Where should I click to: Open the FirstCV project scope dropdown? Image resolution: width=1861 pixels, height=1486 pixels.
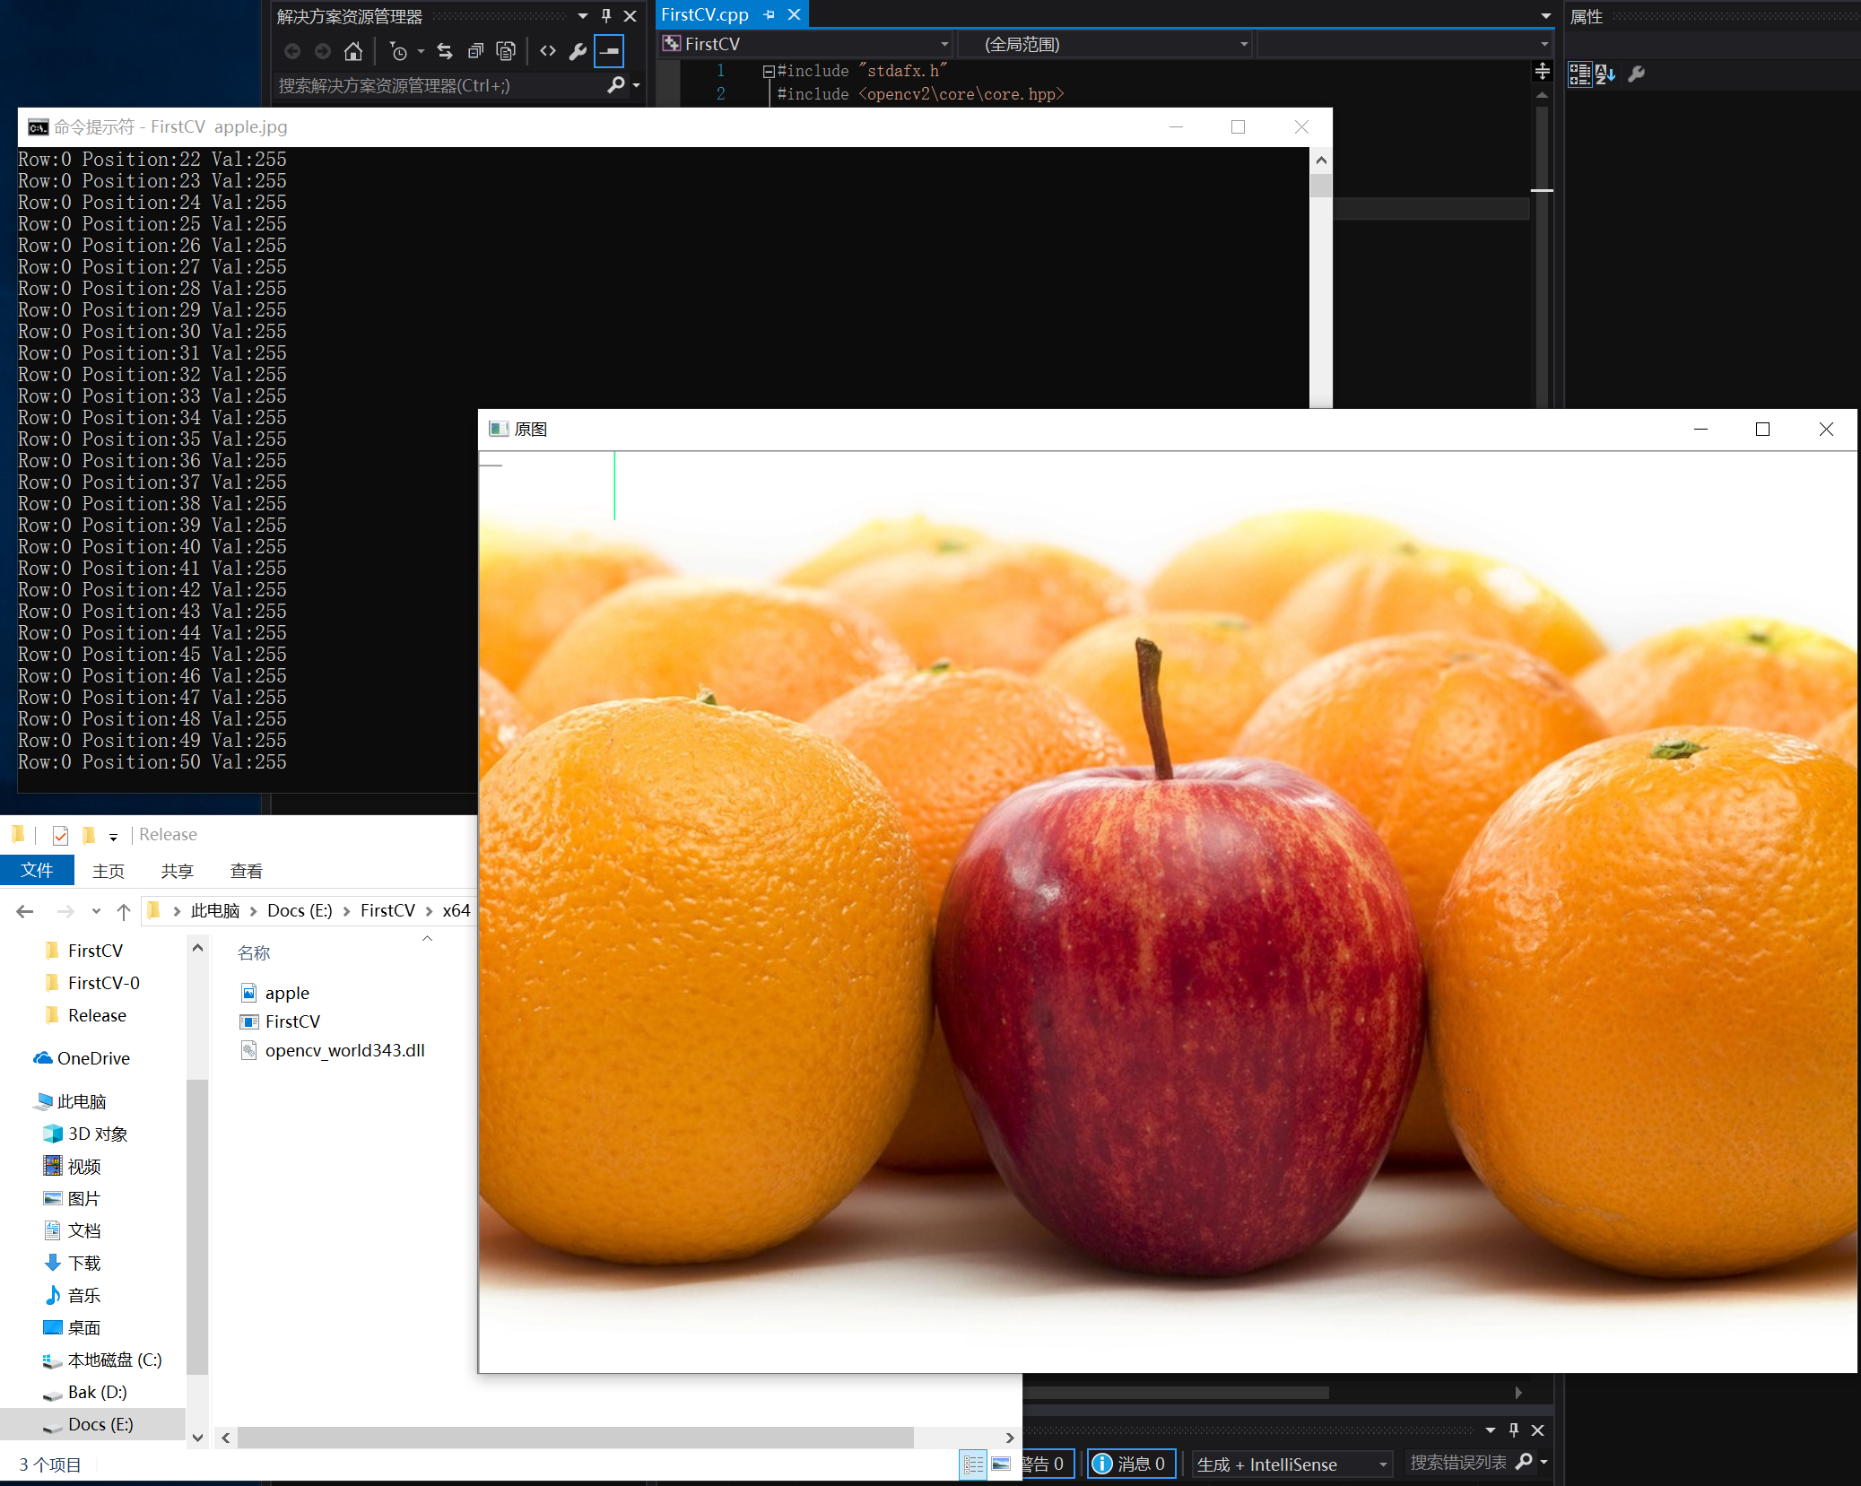click(x=944, y=44)
